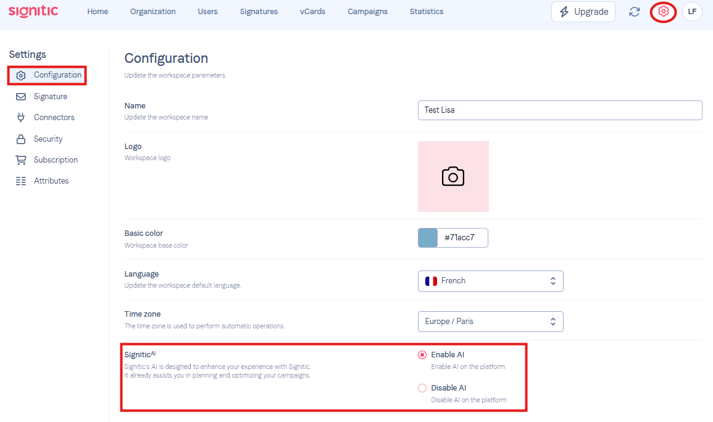Open the settings gear in the top bar

point(664,11)
